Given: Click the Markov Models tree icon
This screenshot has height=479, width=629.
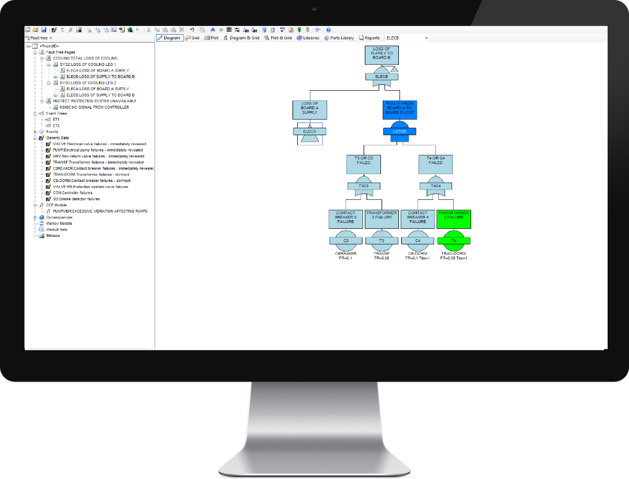Looking at the screenshot, I should 42,223.
